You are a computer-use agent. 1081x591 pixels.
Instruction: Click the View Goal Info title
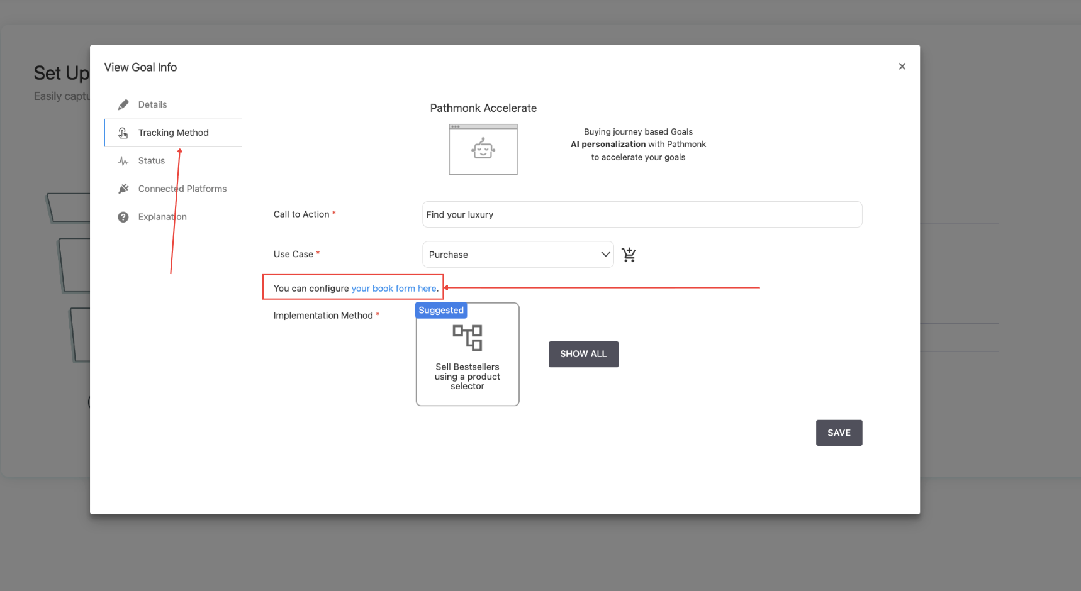(x=140, y=67)
